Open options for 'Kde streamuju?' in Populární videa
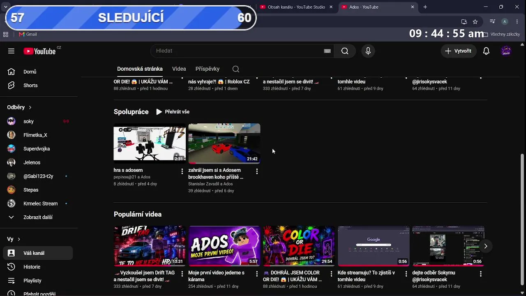Viewport: 526px width, 296px height. click(x=406, y=274)
